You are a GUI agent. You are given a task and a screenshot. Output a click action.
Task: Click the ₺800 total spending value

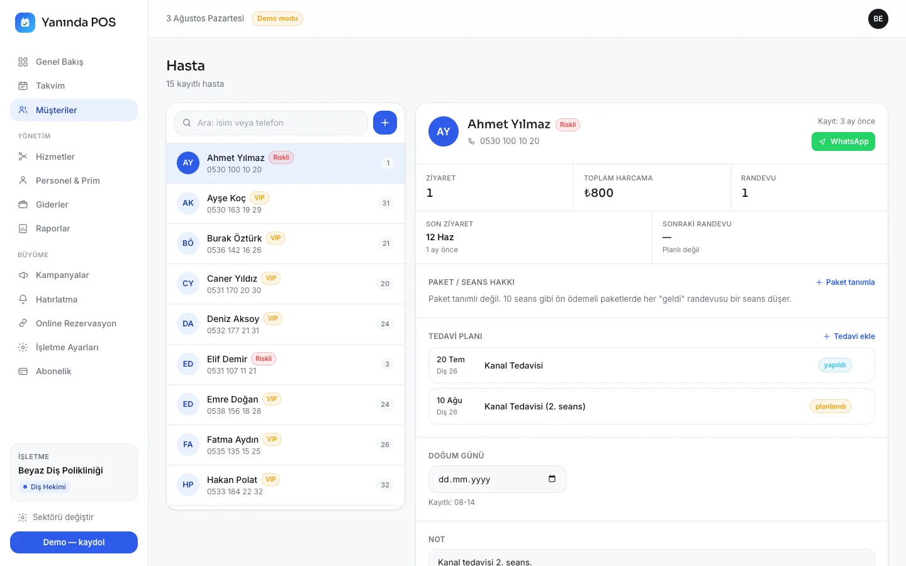pos(598,193)
